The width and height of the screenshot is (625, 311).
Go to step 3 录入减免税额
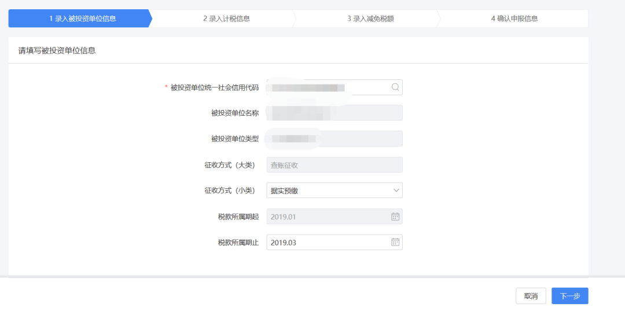[370, 19]
